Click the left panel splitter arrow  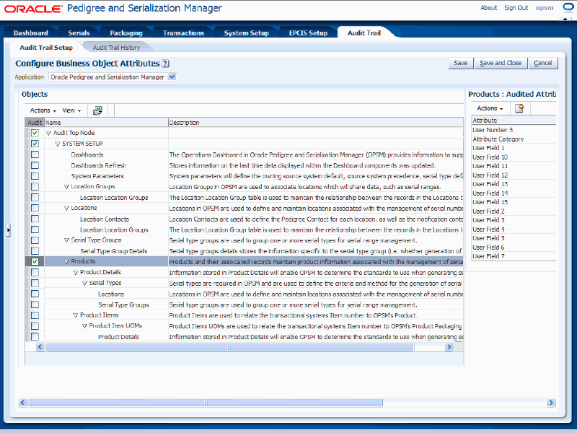point(8,230)
